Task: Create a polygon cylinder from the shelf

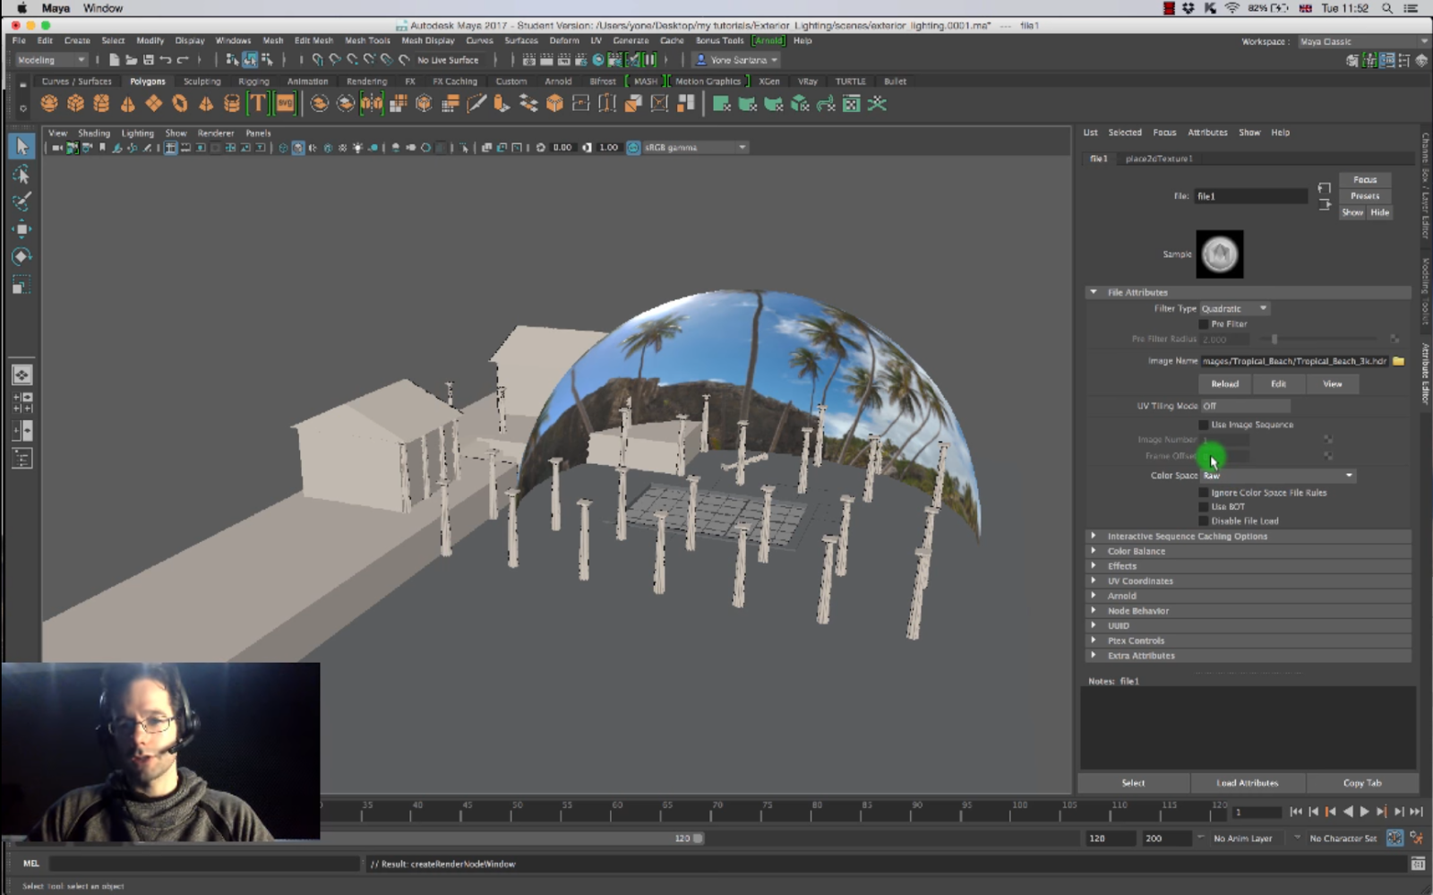Action: click(x=101, y=104)
